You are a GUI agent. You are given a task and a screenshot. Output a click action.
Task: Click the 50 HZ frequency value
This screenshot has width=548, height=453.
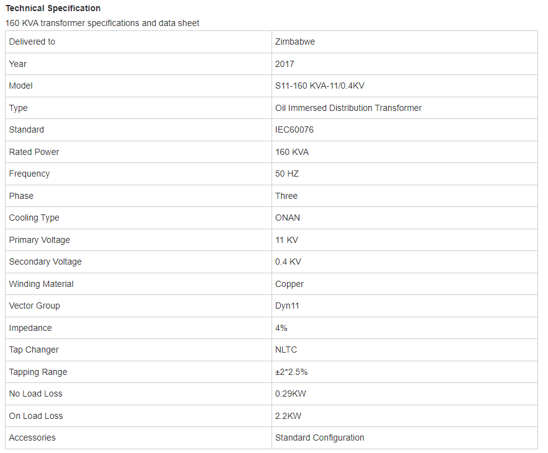tap(286, 174)
